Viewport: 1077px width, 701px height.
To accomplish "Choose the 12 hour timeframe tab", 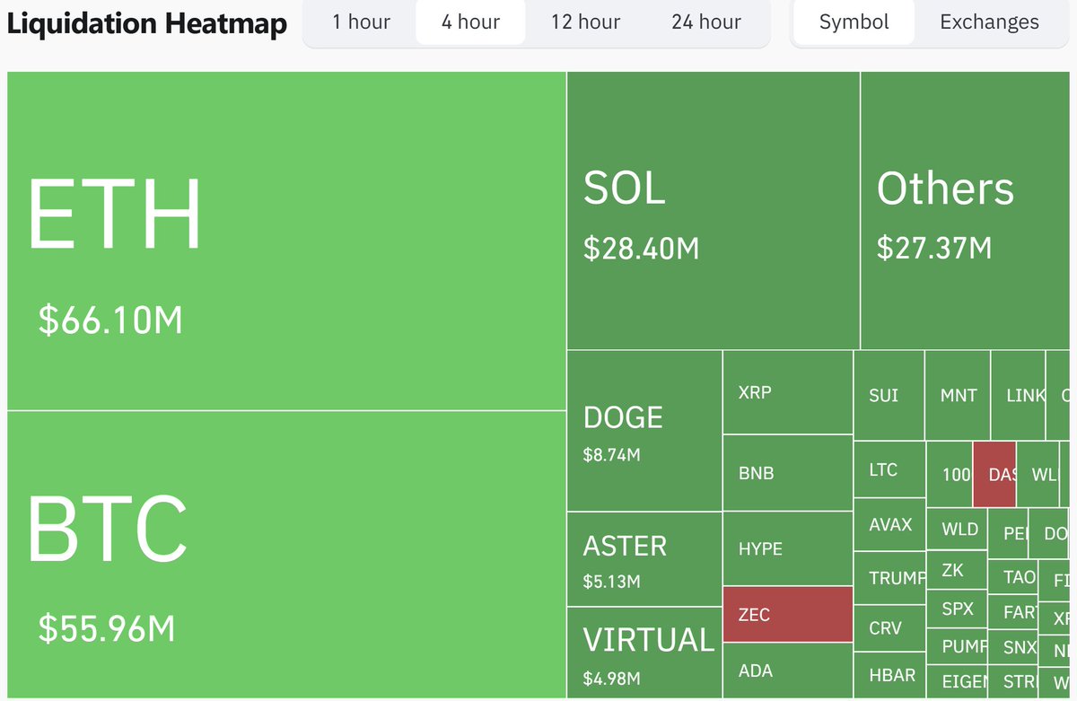I will (x=585, y=22).
